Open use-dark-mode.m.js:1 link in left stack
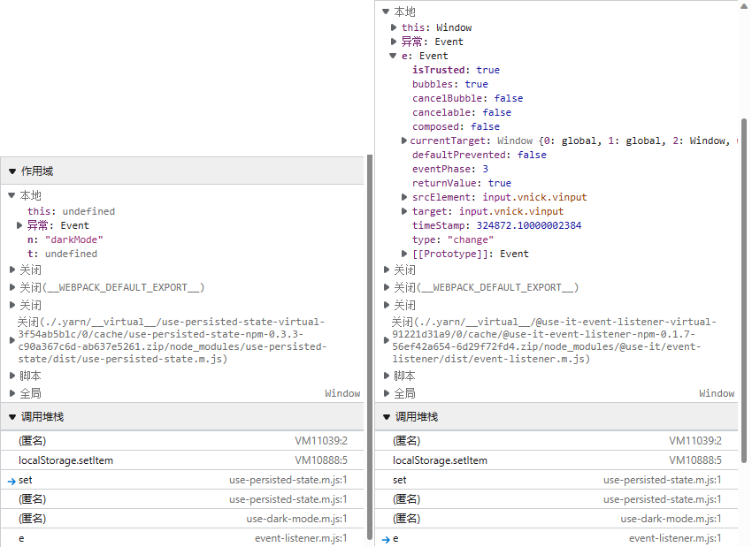Viewport: 752px width, 547px height. 296,519
